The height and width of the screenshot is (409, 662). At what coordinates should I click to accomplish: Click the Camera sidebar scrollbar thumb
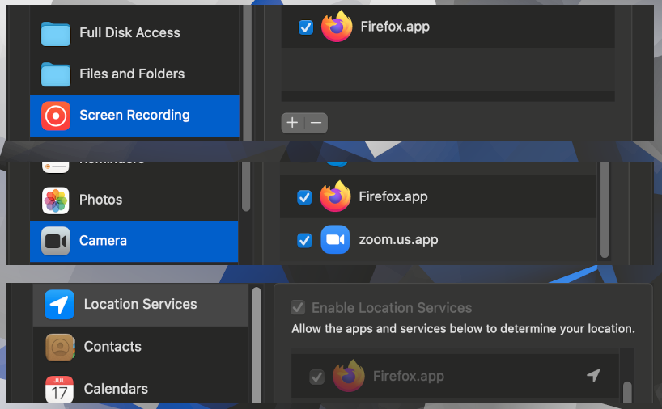point(246,186)
